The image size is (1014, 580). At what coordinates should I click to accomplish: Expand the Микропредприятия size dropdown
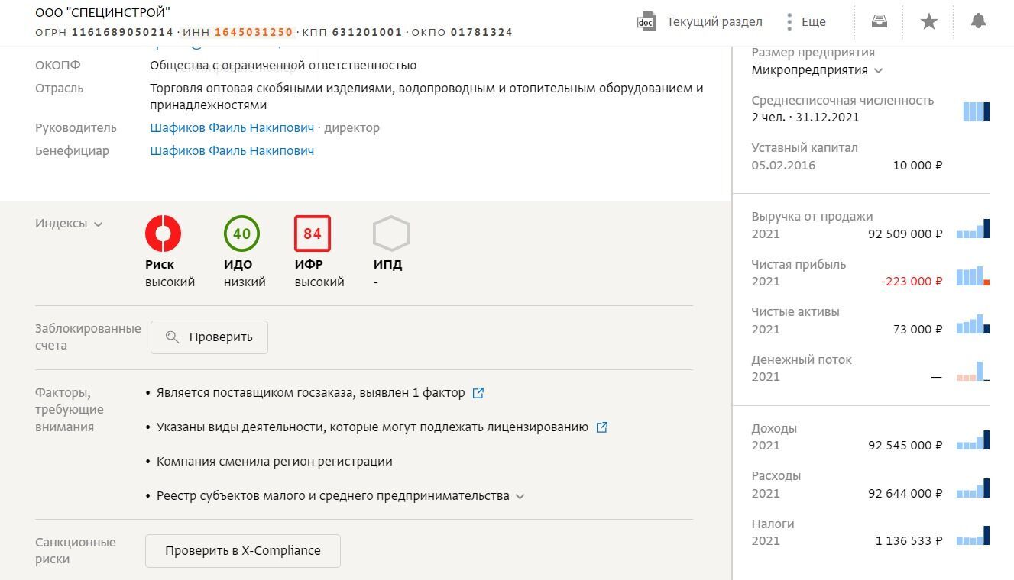pyautogui.click(x=878, y=70)
